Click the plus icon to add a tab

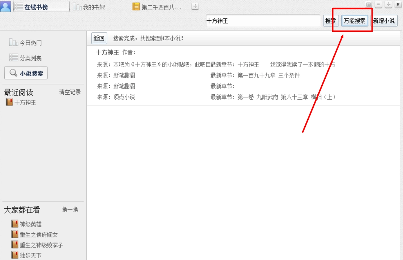click(x=195, y=6)
